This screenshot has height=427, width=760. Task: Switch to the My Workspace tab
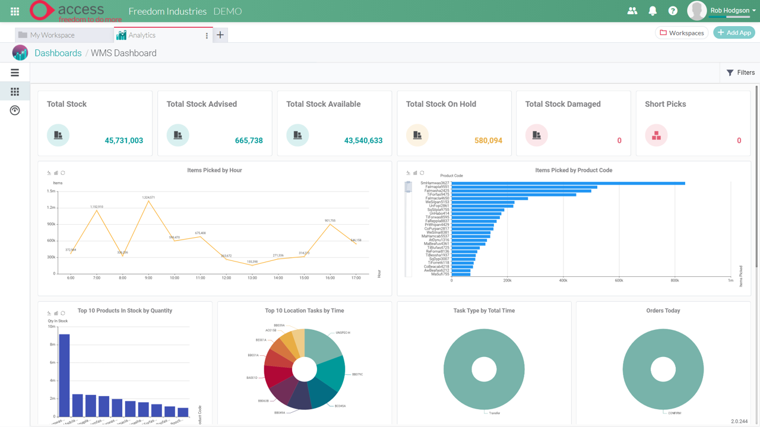pos(64,35)
